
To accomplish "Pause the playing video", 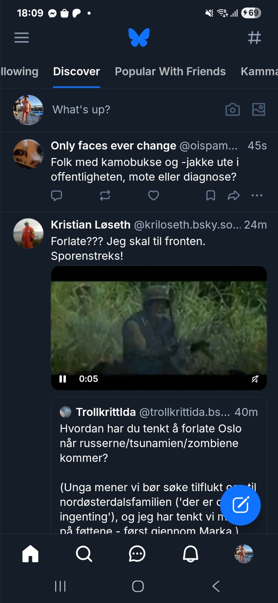I will (63, 379).
